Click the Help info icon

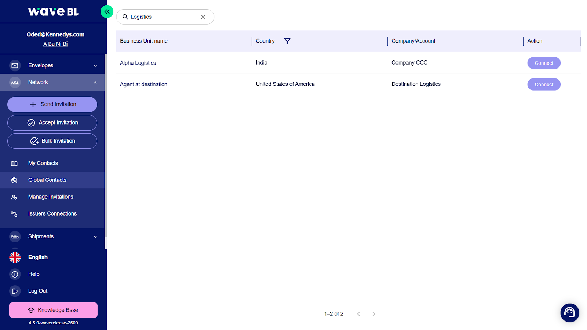tap(15, 274)
